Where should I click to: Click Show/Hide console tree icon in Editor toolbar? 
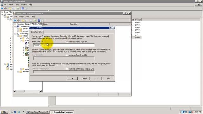(27, 20)
